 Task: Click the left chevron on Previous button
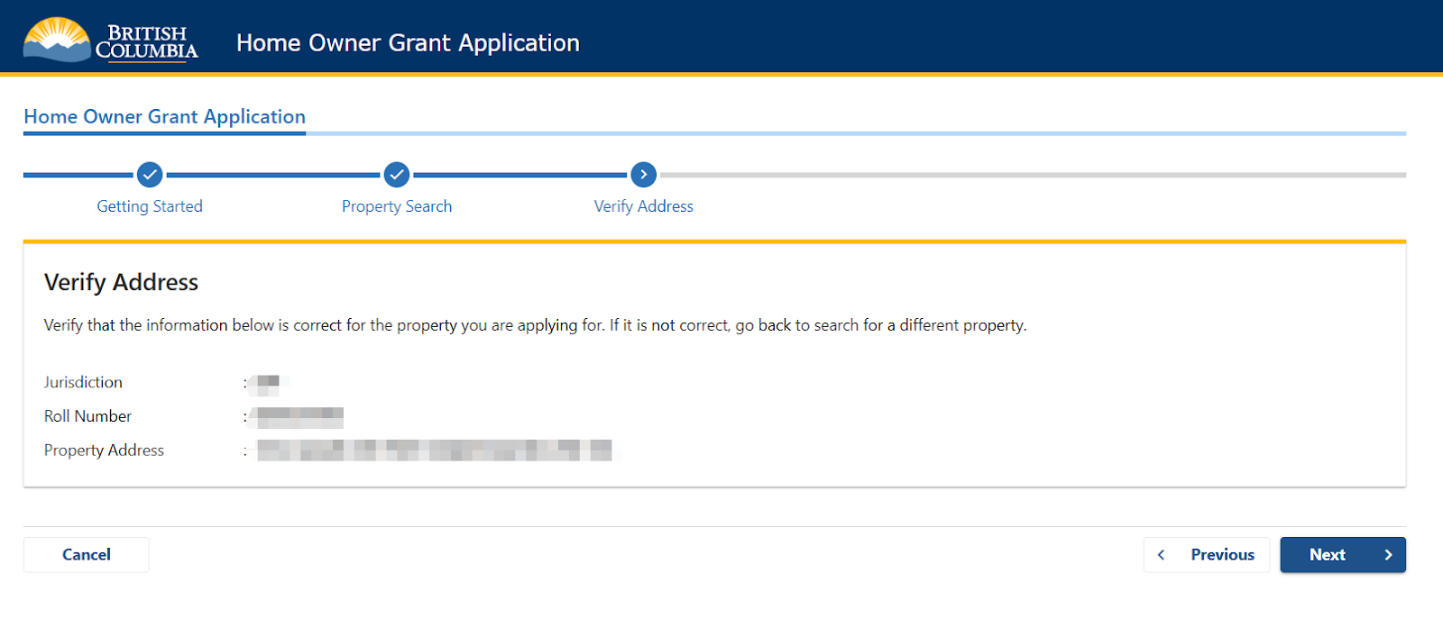click(1162, 555)
